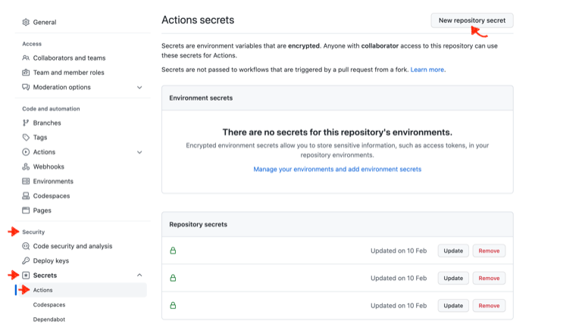Open Manage your environments and add environment secrets
582x330 pixels.
[337, 169]
